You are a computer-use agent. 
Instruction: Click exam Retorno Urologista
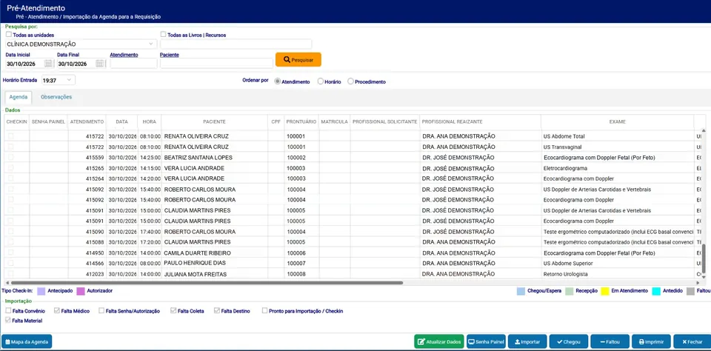(564, 274)
